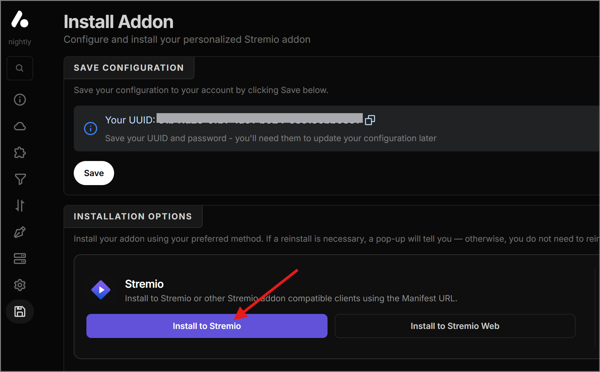Screen dimensions: 600x372
Task: Open the cloud Services sidebar icon
Action: point(20,126)
